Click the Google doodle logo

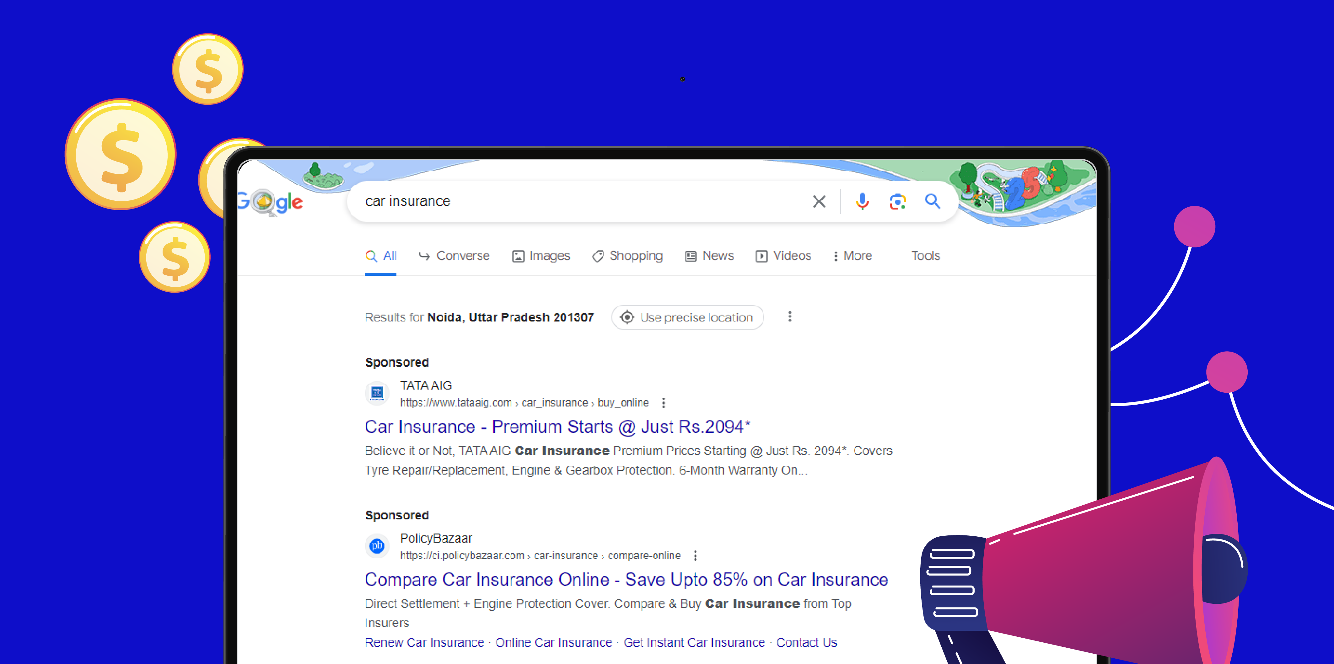coord(270,202)
